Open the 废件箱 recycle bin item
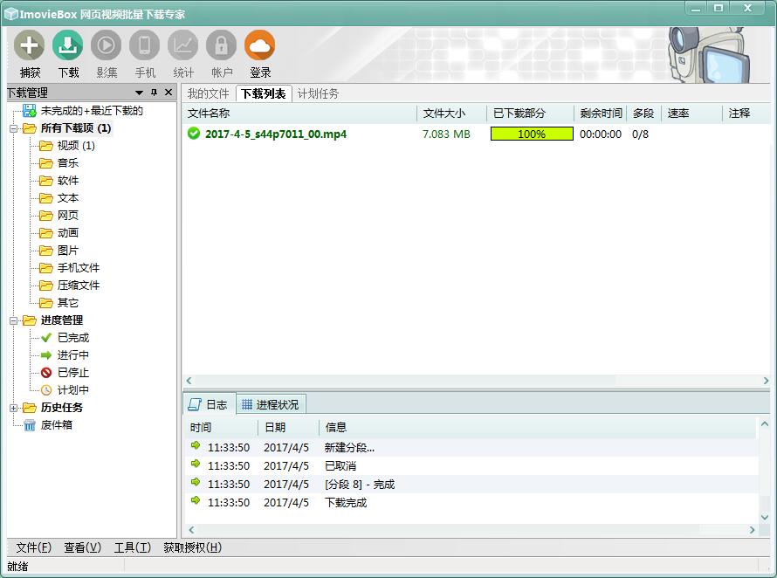This screenshot has width=777, height=578. pyautogui.click(x=56, y=425)
